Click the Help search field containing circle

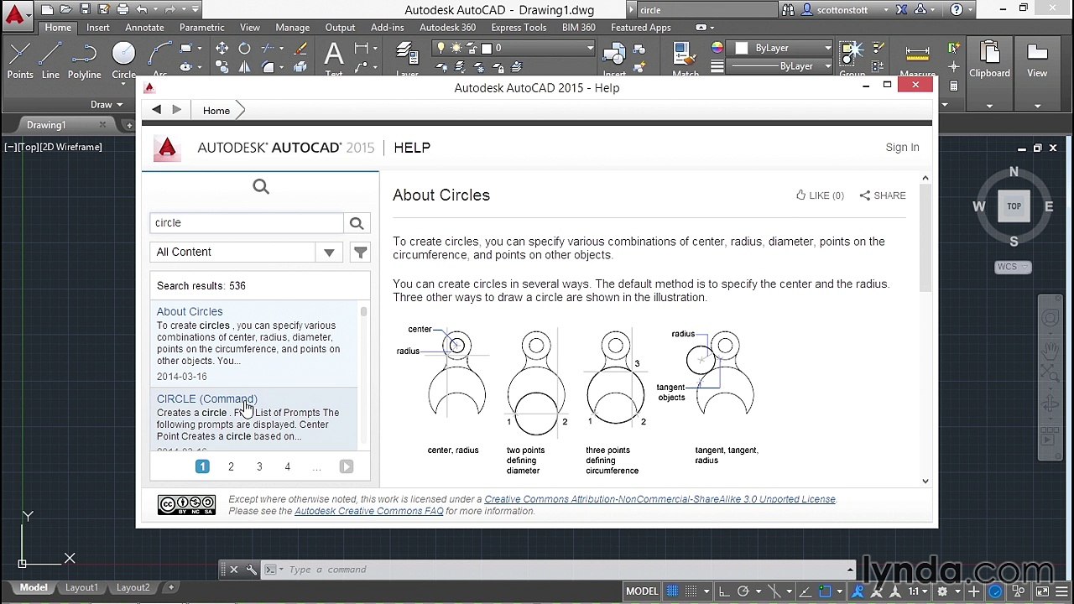[247, 223]
